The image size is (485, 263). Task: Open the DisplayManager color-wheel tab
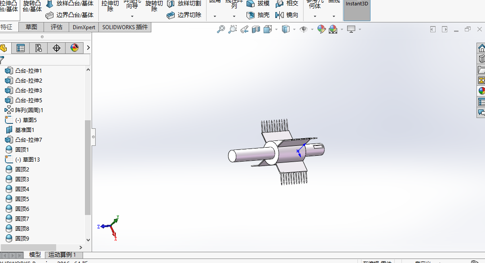click(74, 48)
